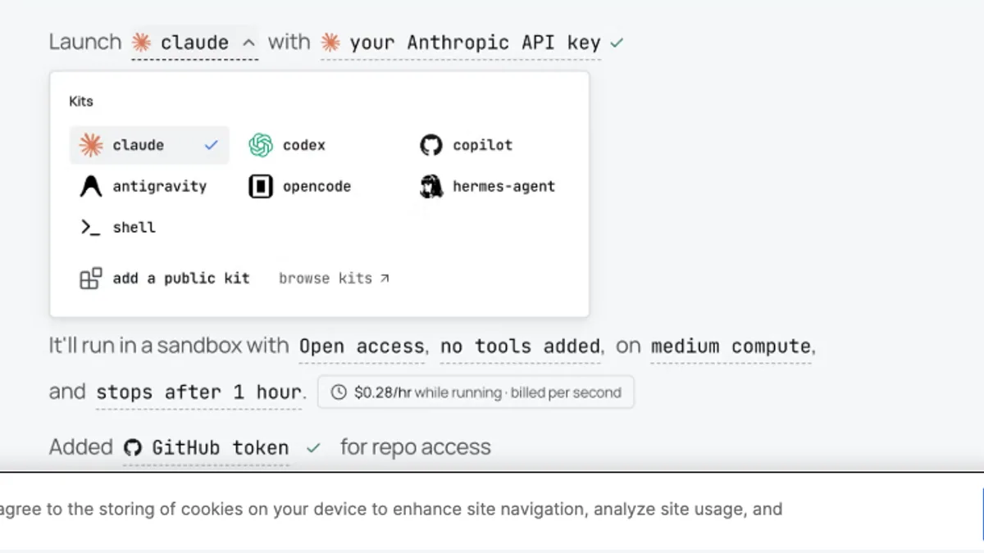
Task: Select the antigravity kit icon
Action: pos(90,186)
